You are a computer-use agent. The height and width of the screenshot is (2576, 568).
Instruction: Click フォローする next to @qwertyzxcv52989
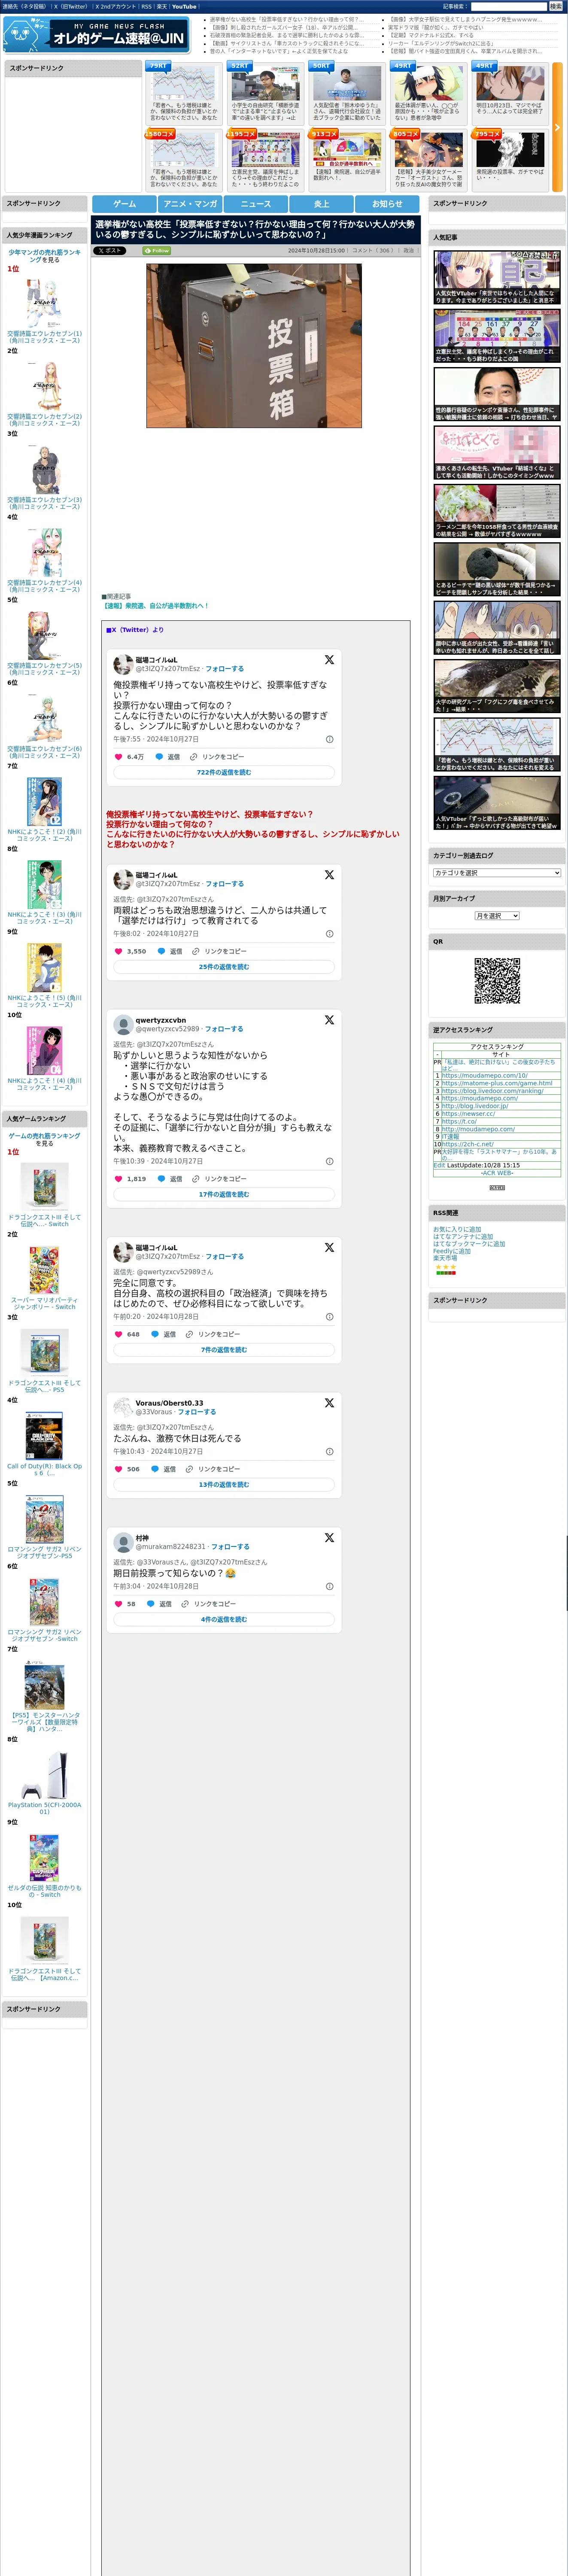[x=224, y=1029]
